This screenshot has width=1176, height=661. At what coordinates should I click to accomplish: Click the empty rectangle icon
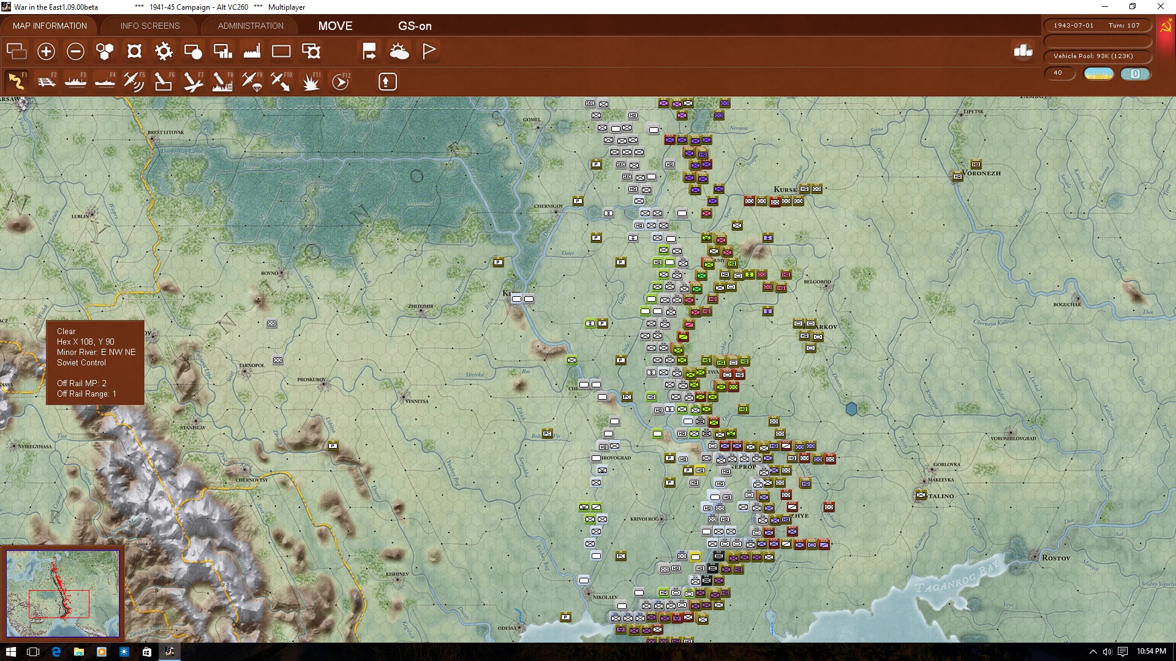pyautogui.click(x=281, y=51)
